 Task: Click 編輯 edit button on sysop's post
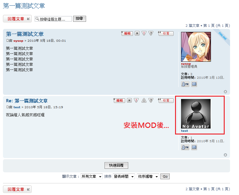point(127,33)
